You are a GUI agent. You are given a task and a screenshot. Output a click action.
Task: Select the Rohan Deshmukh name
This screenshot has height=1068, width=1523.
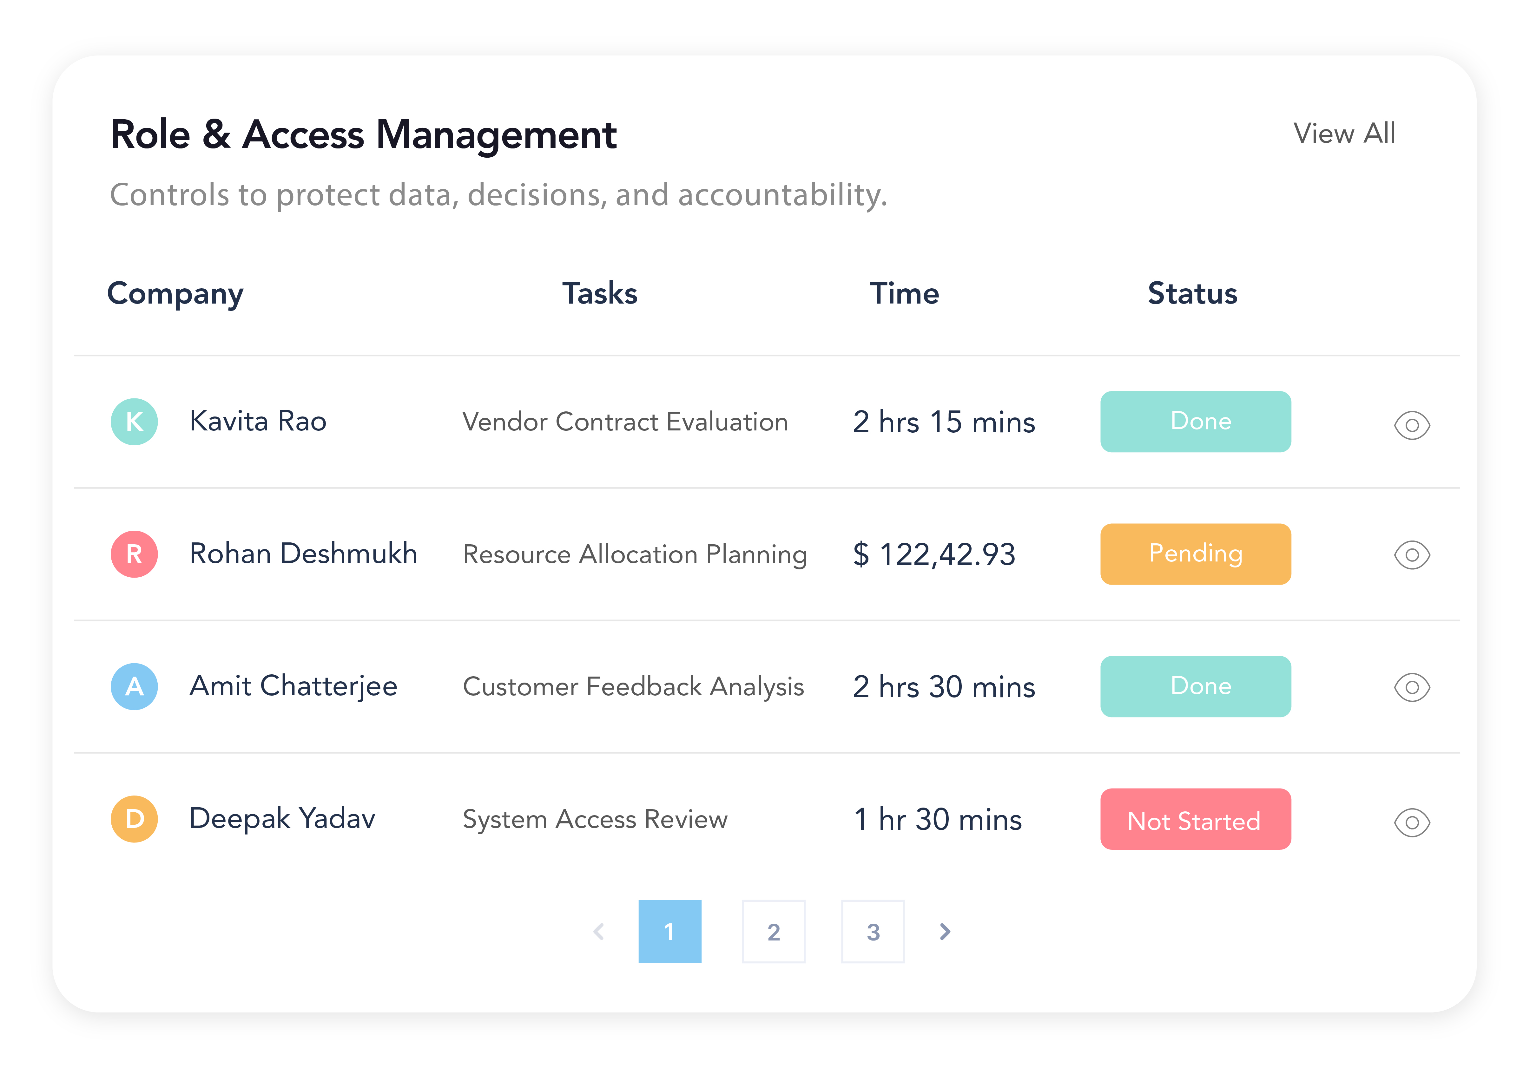[x=303, y=554]
